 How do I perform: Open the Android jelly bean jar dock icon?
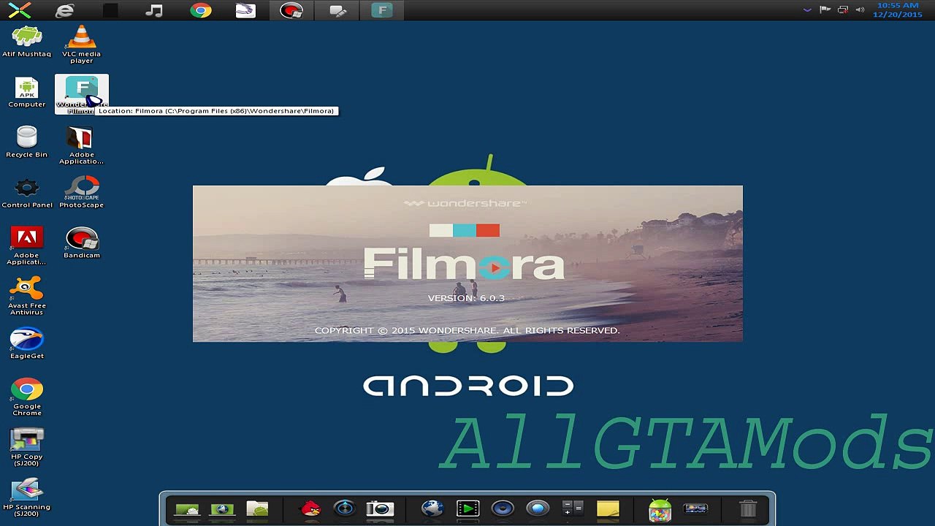click(660, 510)
